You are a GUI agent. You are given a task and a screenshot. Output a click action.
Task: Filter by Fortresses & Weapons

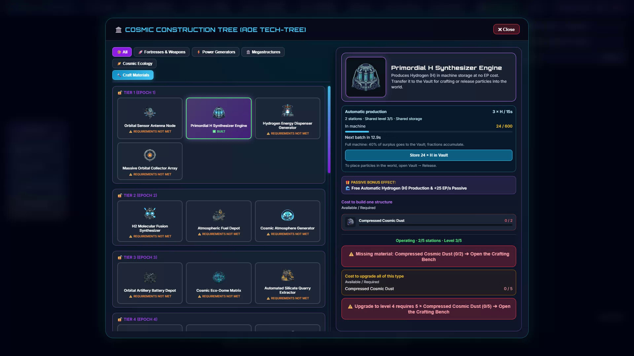tap(161, 52)
